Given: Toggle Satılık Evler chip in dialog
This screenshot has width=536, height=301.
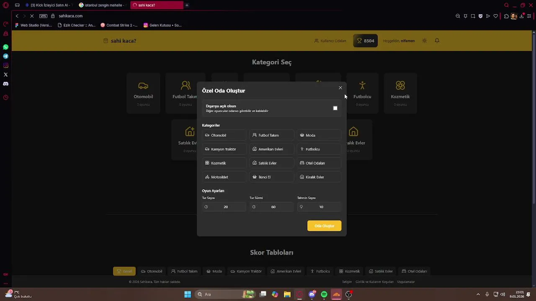Looking at the screenshot, I should (x=271, y=163).
